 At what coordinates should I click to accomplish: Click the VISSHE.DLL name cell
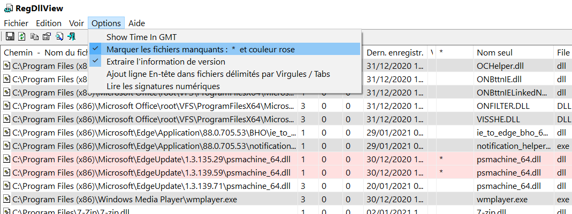498,120
